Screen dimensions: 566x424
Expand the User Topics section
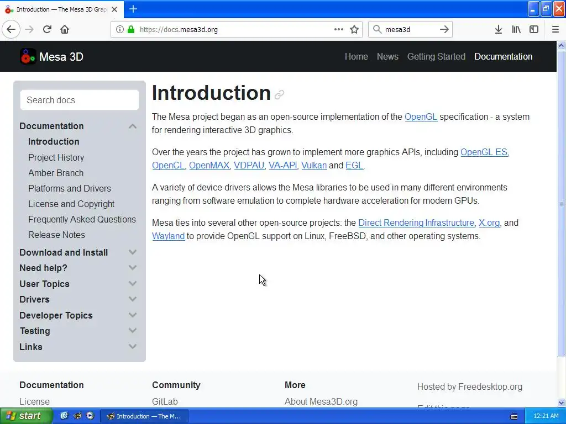pos(133,283)
